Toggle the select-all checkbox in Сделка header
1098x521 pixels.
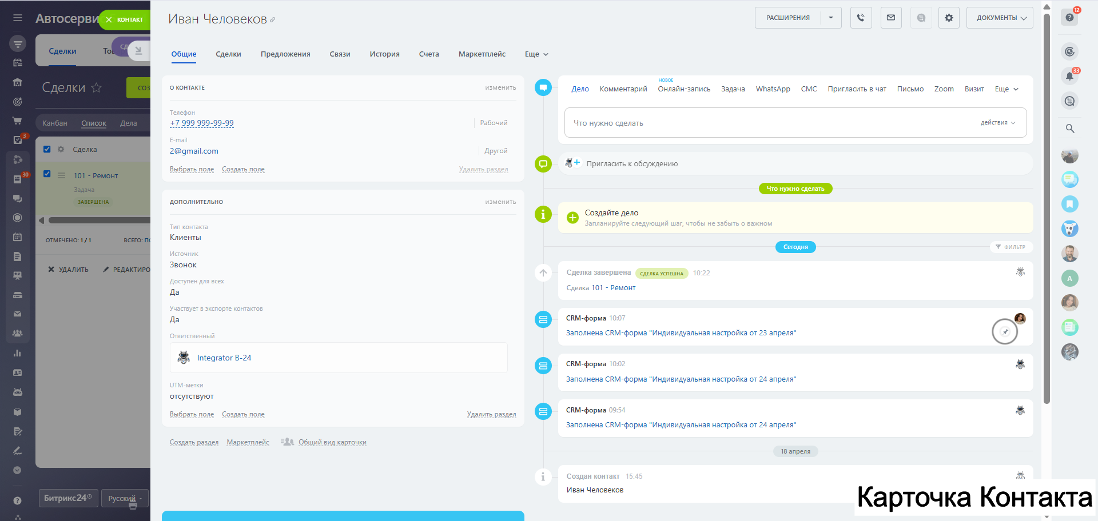47,149
